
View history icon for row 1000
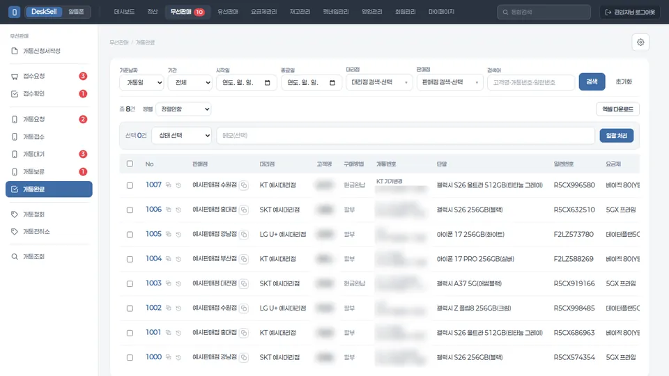[x=179, y=357]
